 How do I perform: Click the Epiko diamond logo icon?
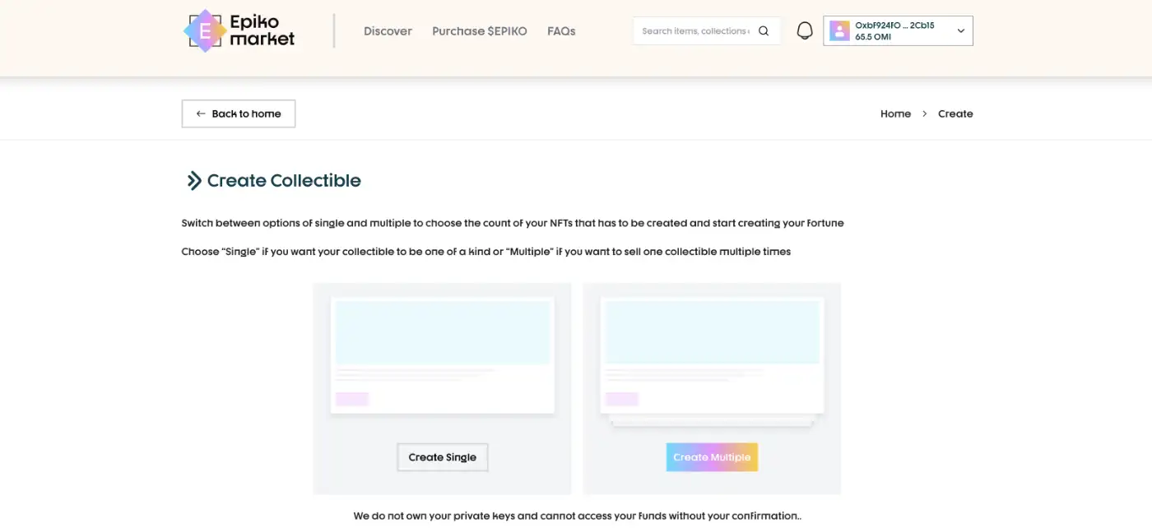[x=206, y=31]
